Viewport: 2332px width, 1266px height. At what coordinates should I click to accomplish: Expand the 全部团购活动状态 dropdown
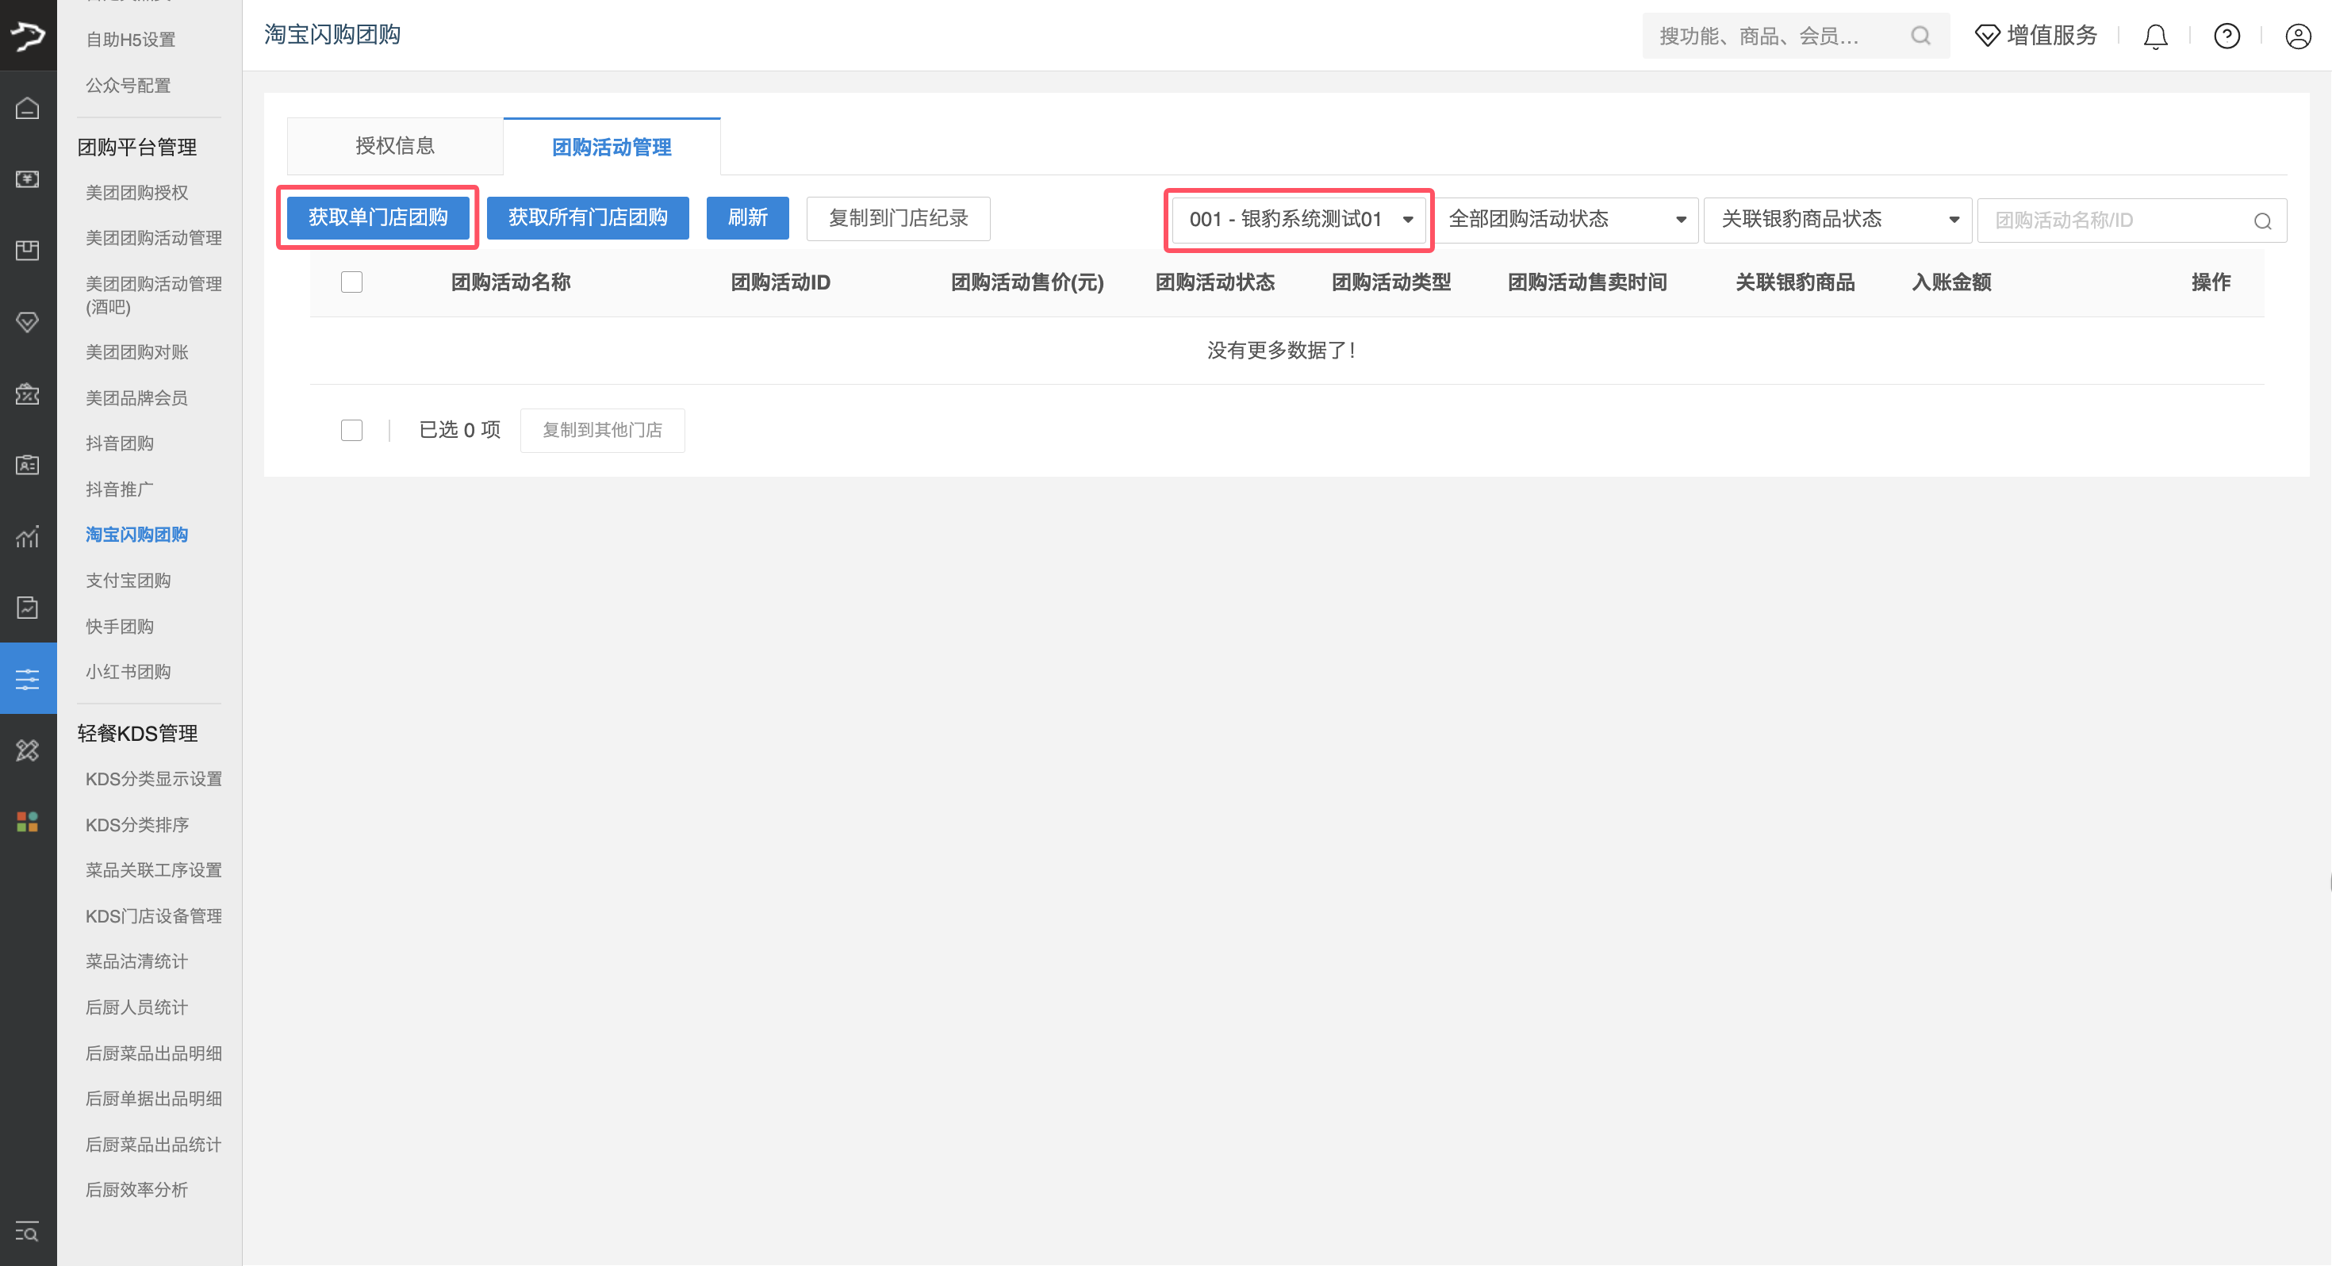pyautogui.click(x=1566, y=219)
